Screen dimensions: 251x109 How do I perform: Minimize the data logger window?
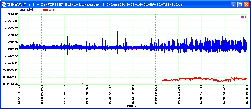234,5
